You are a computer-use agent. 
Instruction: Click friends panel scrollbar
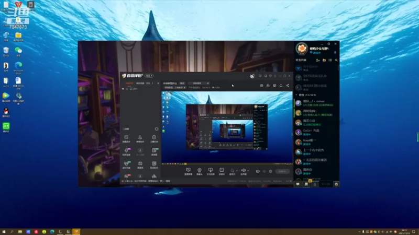[338, 67]
